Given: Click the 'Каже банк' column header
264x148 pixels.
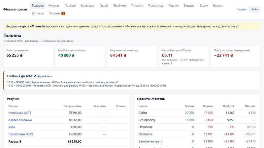Looking at the screenshot, I should 100,106.
